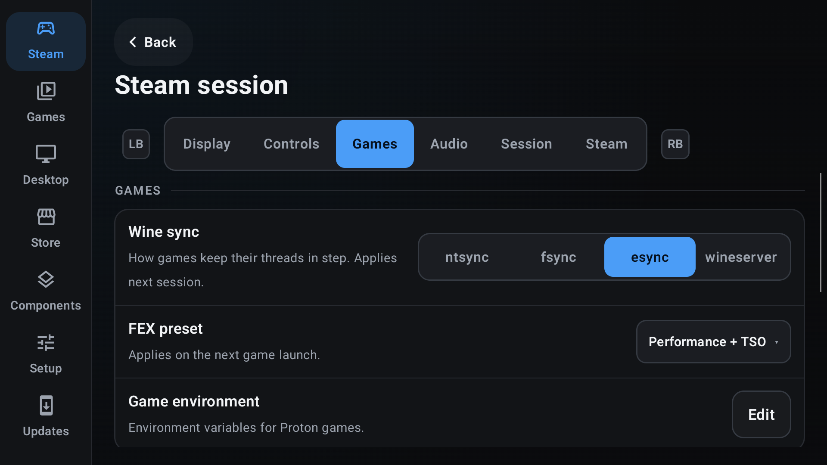This screenshot has width=827, height=465.
Task: Select ntsync for Wine sync
Action: (x=467, y=257)
